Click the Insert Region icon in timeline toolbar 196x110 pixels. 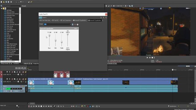tap(85, 106)
